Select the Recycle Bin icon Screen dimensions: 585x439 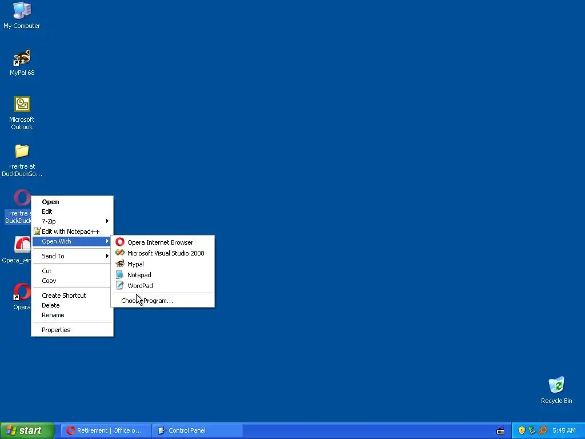tap(556, 385)
